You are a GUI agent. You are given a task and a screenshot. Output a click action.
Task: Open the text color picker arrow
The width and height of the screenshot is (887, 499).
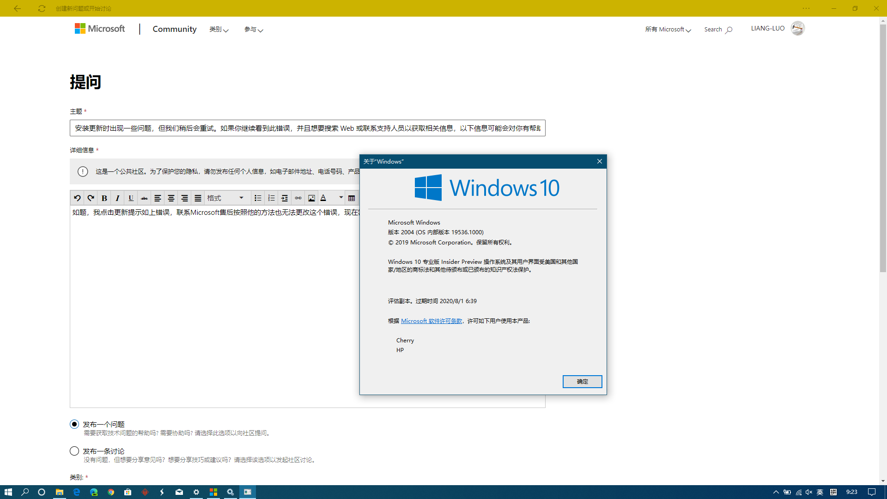(341, 198)
